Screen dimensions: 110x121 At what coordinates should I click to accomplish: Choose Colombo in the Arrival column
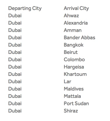click(74, 59)
